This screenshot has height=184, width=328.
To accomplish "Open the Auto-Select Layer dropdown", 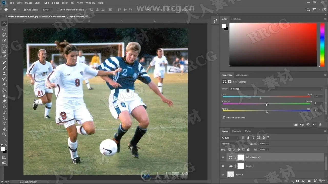I will (47, 10).
